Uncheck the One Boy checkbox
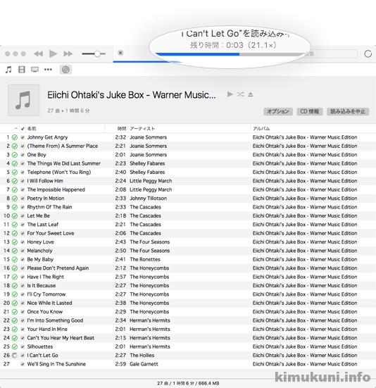Viewport: 376px width, 388px height. coord(23,155)
